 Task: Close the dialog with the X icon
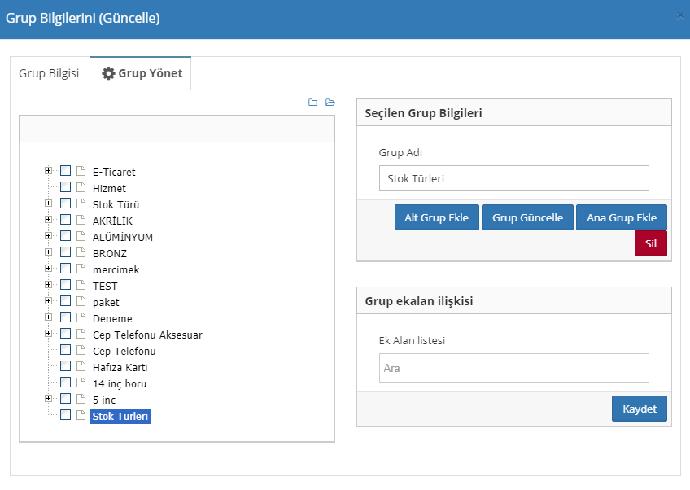[680, 15]
